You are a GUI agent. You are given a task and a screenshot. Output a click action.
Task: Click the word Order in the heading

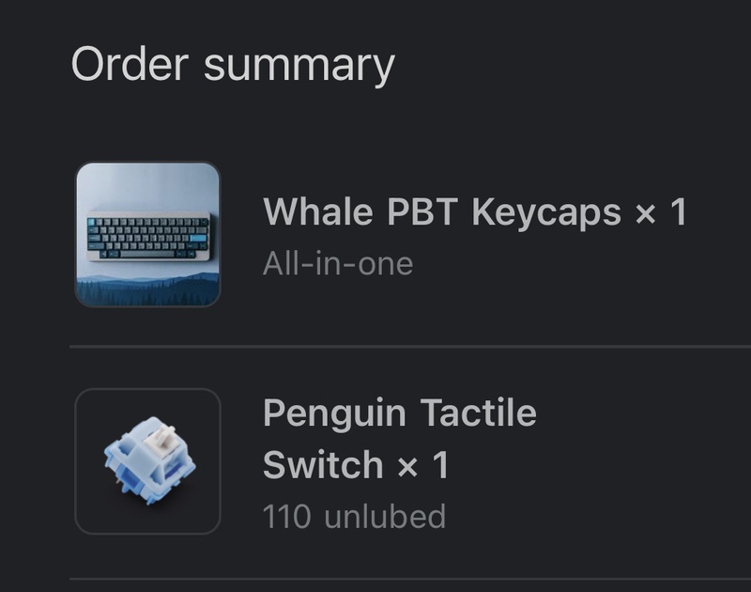(130, 64)
